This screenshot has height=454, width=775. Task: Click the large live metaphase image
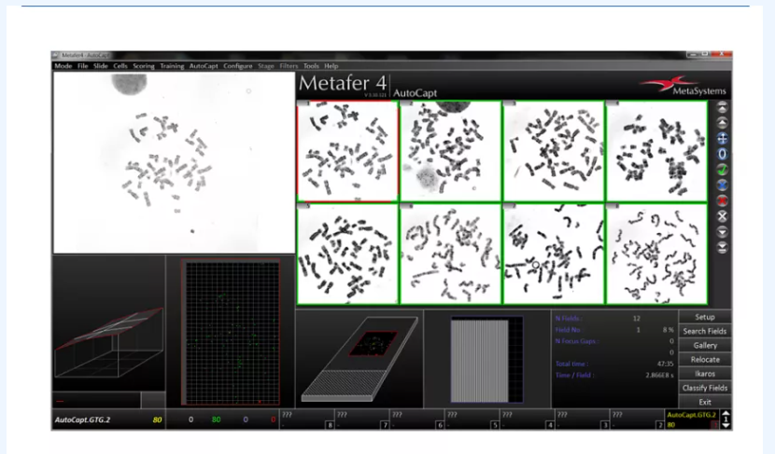pos(174,162)
